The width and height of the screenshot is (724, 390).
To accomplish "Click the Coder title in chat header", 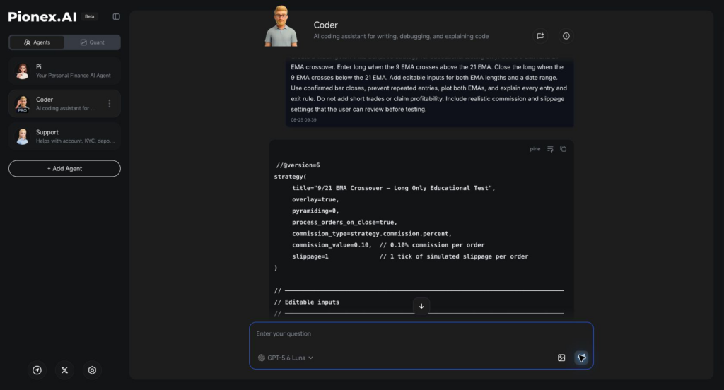I will click(x=325, y=25).
